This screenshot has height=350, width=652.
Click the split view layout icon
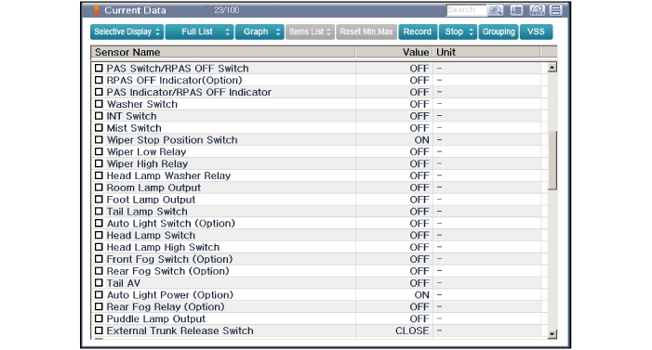(556, 10)
